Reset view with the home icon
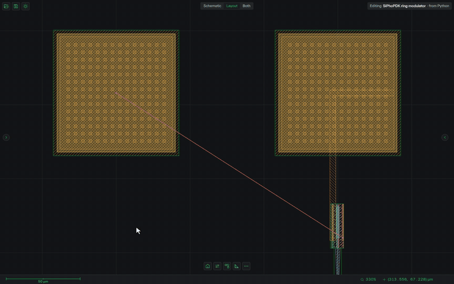Viewport: 454px width, 284px height. coord(208,266)
